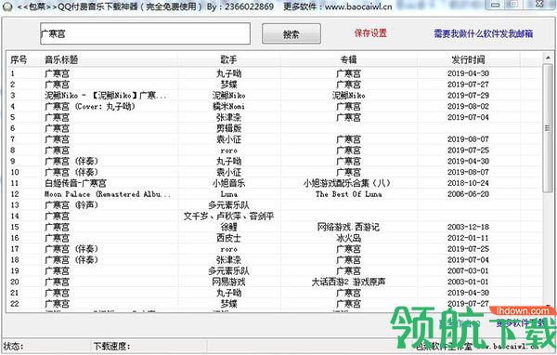Click singer roro in row 8
The height and width of the screenshot is (355, 557).
(228, 151)
